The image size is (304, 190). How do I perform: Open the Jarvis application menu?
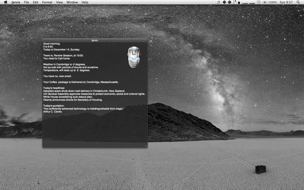click(x=16, y=2)
